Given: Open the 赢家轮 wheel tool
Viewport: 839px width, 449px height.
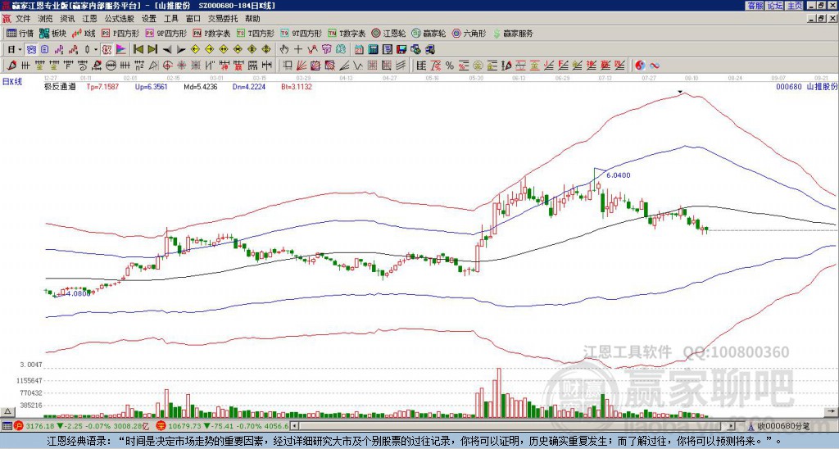Looking at the screenshot, I should (429, 33).
